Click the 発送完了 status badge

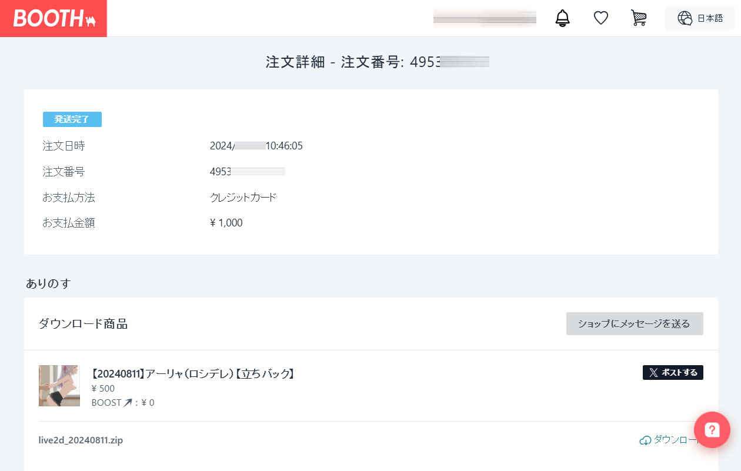click(72, 119)
